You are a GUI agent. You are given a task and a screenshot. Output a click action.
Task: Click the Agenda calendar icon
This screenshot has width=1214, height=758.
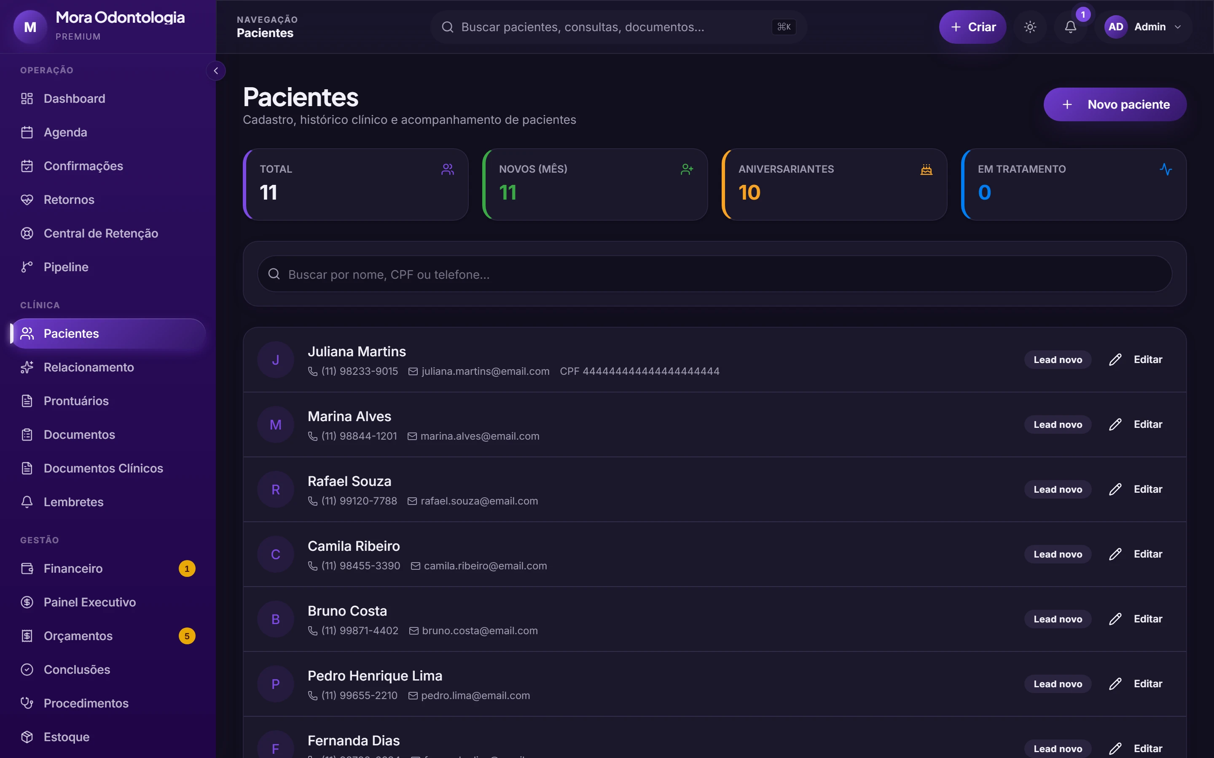(27, 132)
